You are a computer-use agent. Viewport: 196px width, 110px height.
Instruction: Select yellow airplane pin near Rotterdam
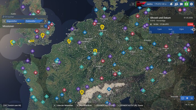(x=69, y=41)
